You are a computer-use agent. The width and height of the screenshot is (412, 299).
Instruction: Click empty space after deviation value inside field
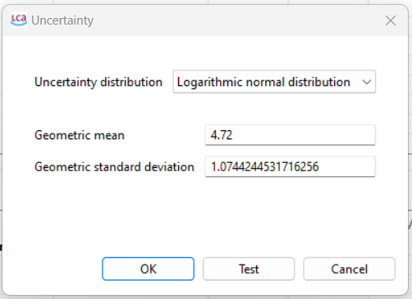[347, 167]
